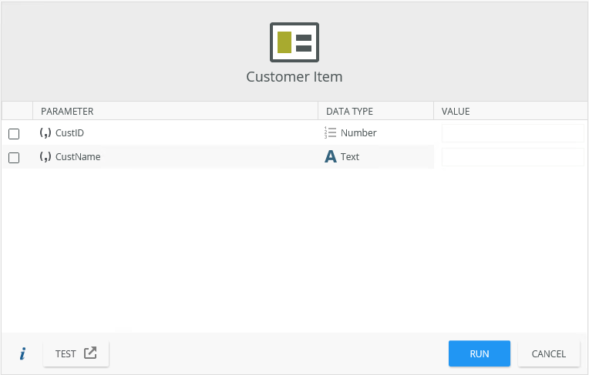Image resolution: width=589 pixels, height=375 pixels.
Task: Click the parameter icon beside CustID
Action: (45, 133)
